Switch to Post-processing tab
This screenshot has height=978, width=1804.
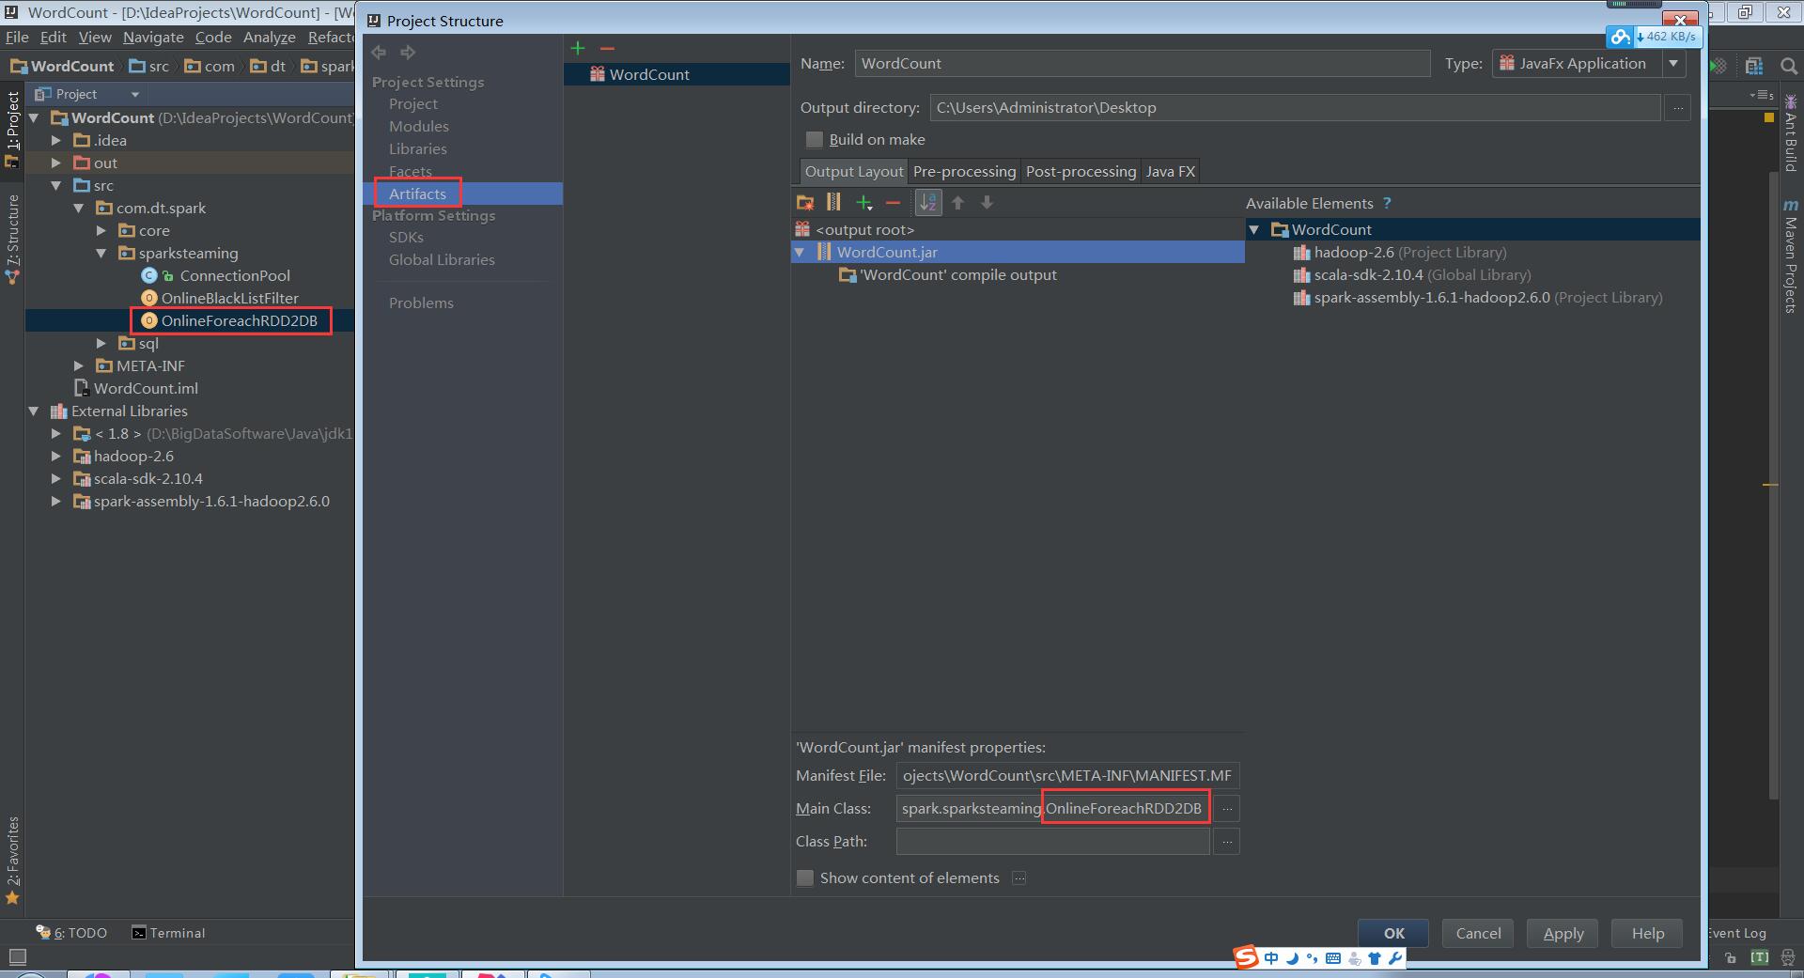1081,172
